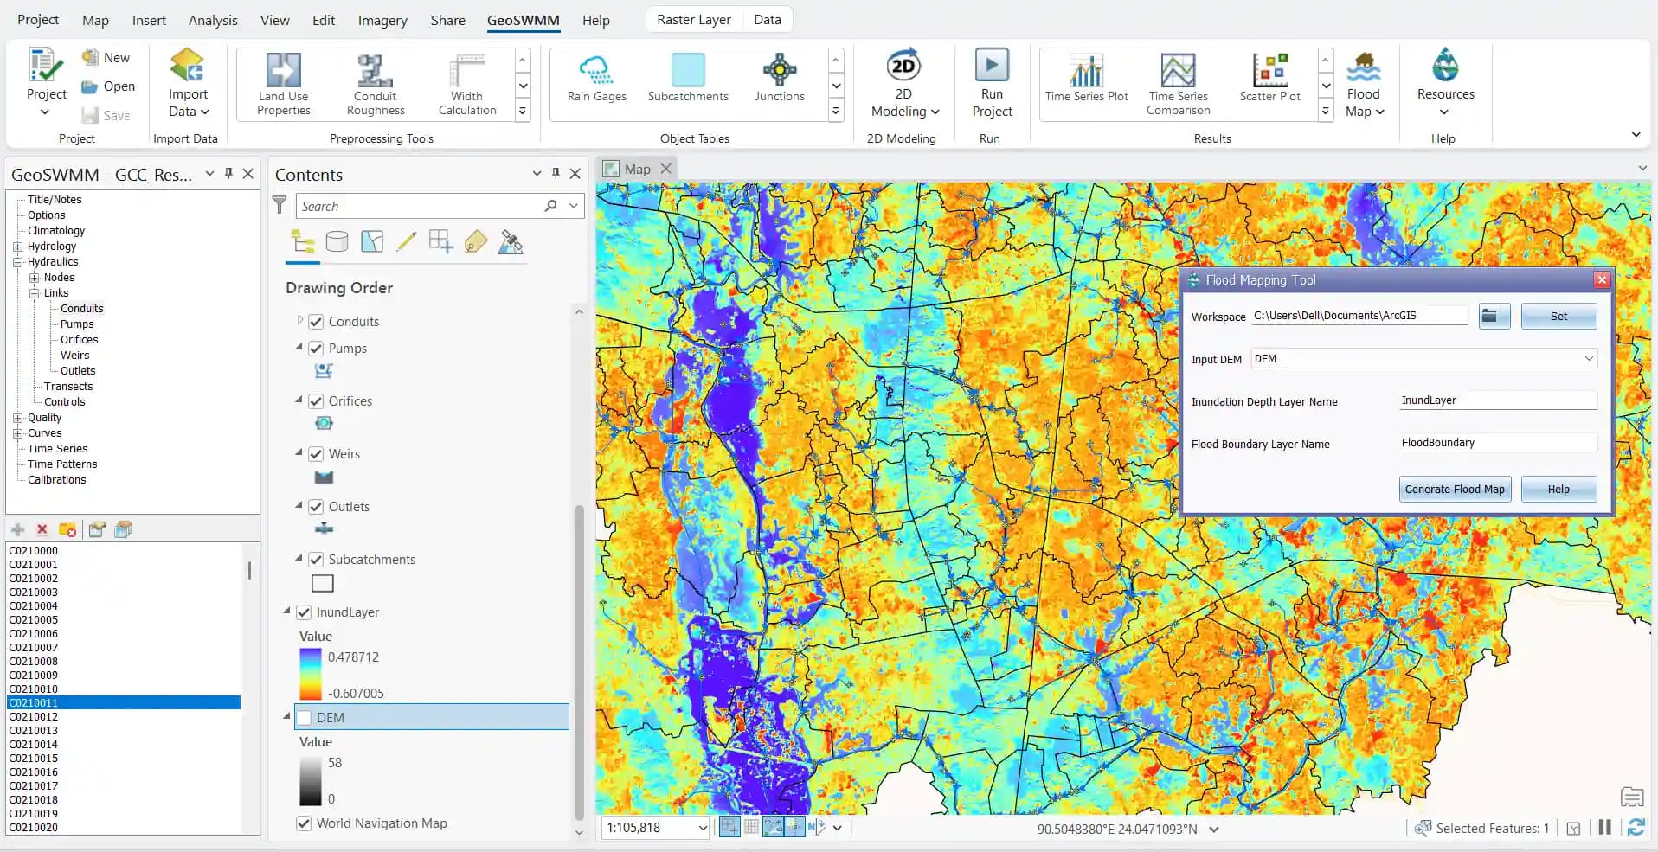Expand the Hydrology tree node

[x=17, y=247]
